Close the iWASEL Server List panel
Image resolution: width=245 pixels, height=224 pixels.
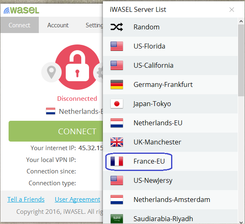232,10
